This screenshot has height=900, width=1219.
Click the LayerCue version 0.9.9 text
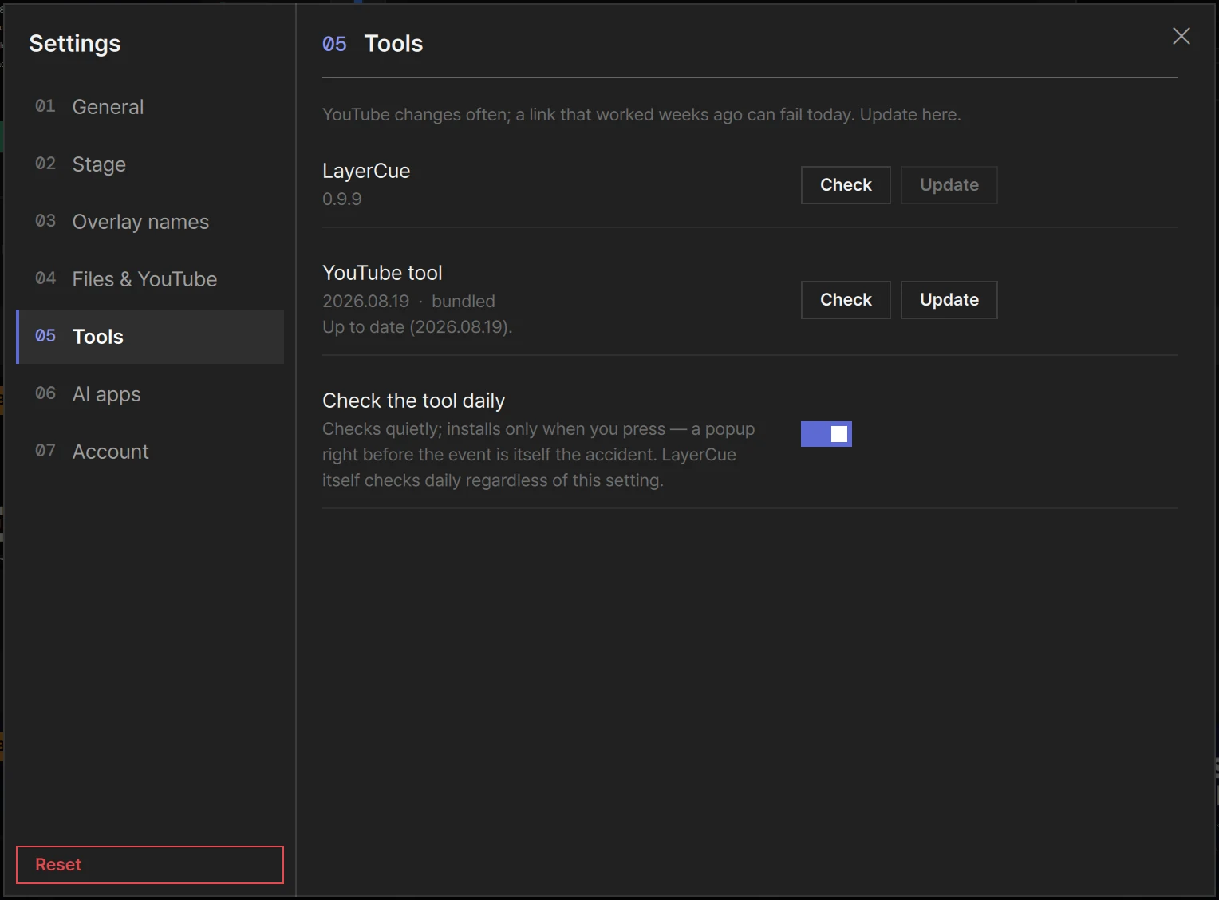pyautogui.click(x=342, y=199)
